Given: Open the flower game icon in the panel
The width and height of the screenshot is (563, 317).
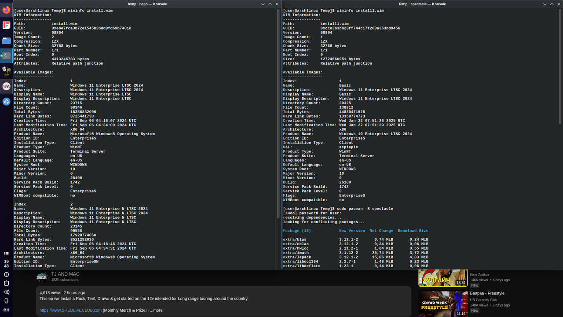Looking at the screenshot, I should pyautogui.click(x=6, y=70).
